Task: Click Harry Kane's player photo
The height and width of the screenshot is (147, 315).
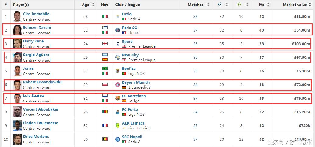Action: pyautogui.click(x=17, y=44)
